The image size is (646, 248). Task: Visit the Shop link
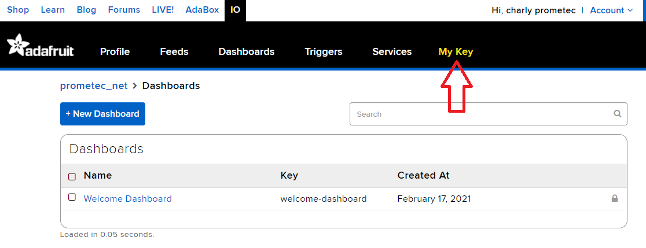(x=17, y=10)
